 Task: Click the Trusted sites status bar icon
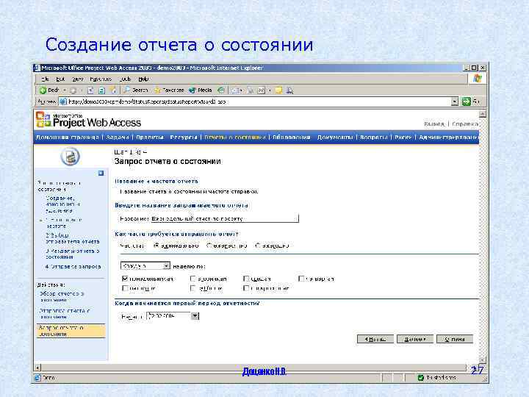click(x=421, y=377)
